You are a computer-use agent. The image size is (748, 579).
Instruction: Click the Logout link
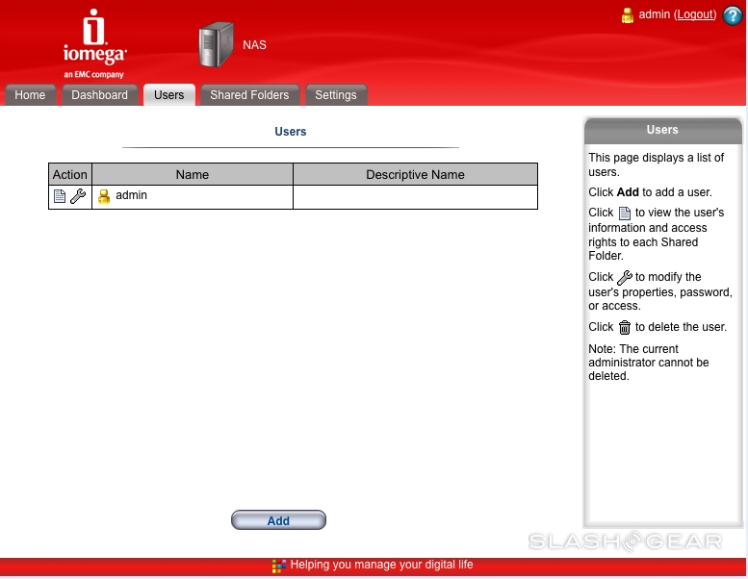click(x=695, y=15)
